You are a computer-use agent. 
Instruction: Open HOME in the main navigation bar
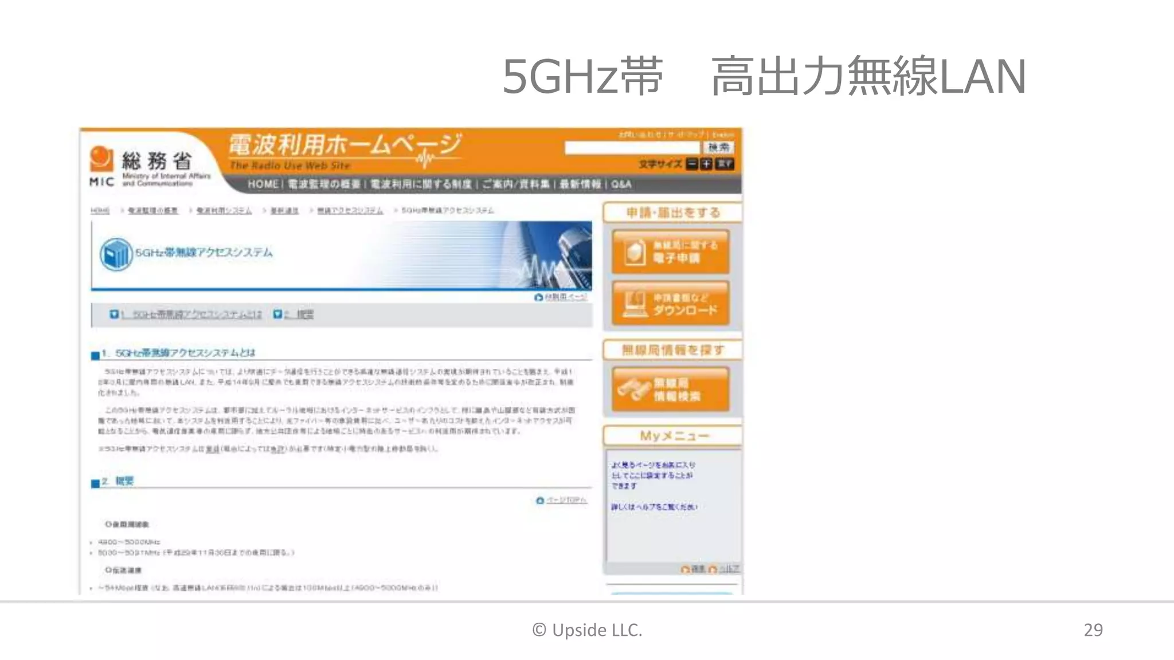tap(263, 184)
